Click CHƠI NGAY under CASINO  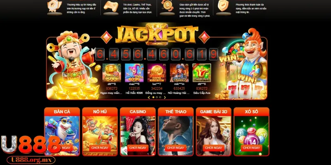pyautogui.click(x=138, y=148)
